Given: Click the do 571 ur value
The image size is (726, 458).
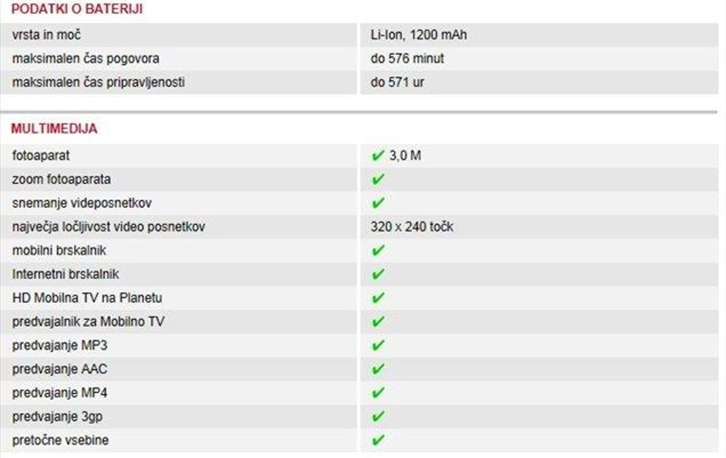Looking at the screenshot, I should click(x=397, y=82).
